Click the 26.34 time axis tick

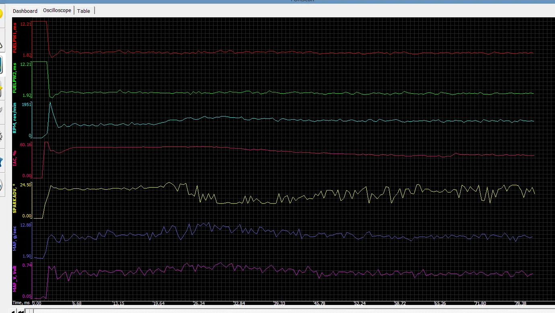coord(199,303)
